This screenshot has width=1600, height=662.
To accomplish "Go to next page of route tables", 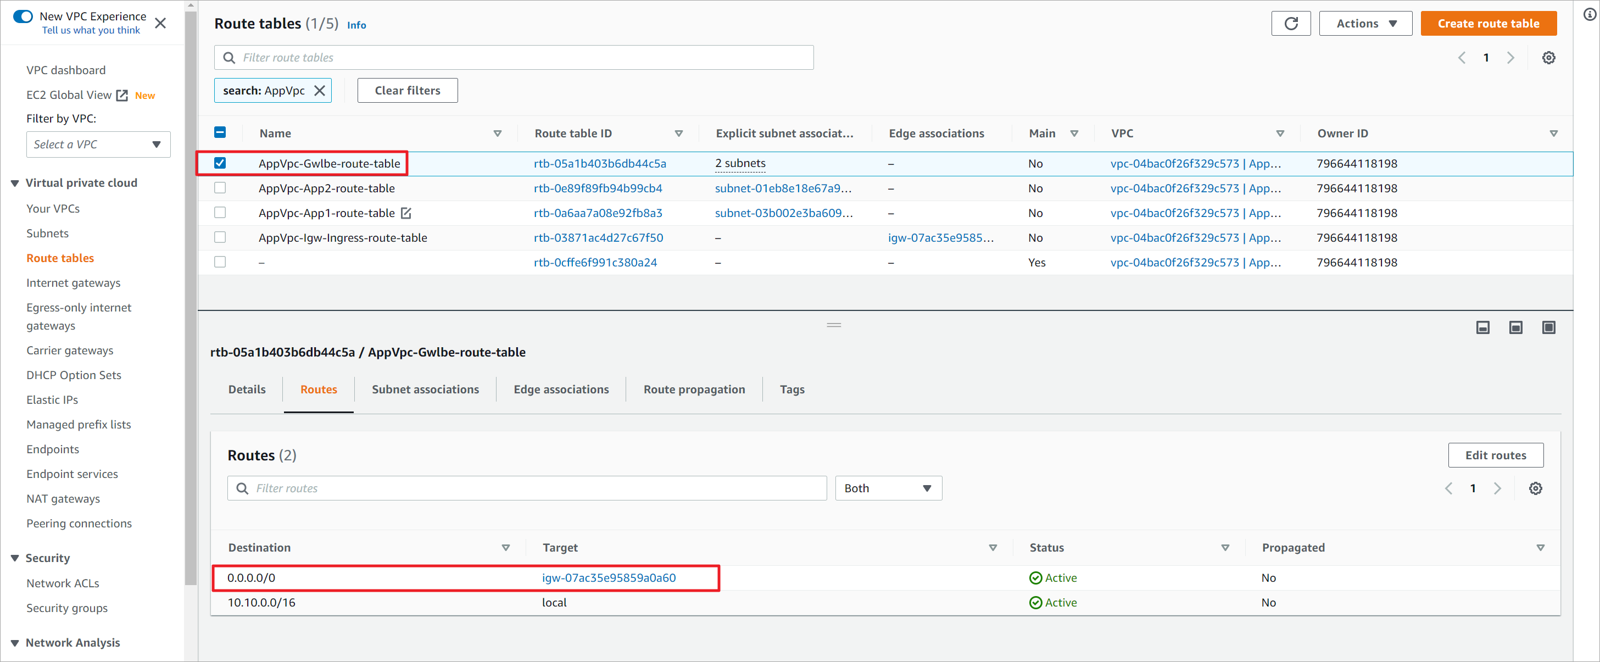I will (1510, 58).
